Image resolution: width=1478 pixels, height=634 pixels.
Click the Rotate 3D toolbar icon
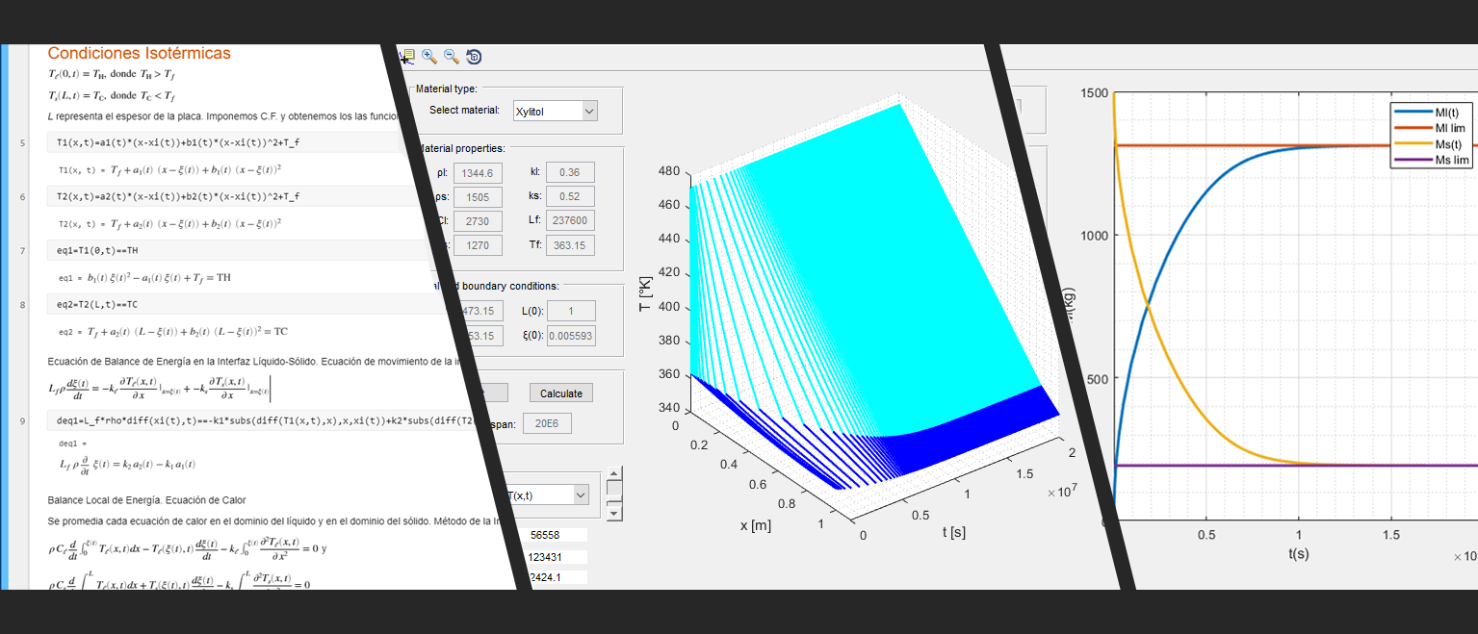(x=474, y=57)
